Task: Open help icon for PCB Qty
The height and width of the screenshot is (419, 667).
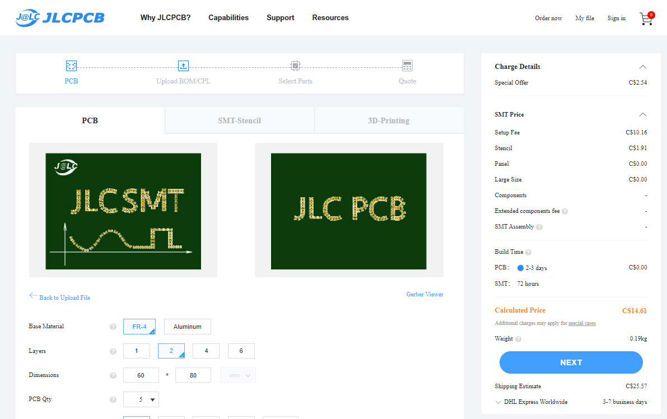Action: click(113, 400)
